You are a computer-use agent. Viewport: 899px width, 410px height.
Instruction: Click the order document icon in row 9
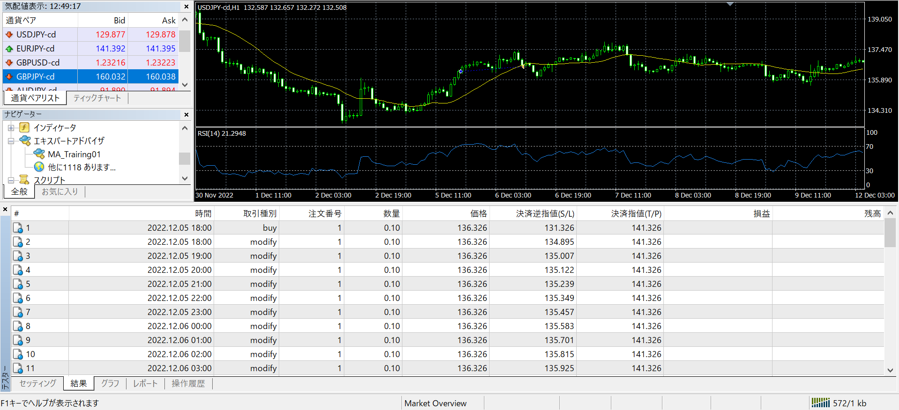click(18, 340)
